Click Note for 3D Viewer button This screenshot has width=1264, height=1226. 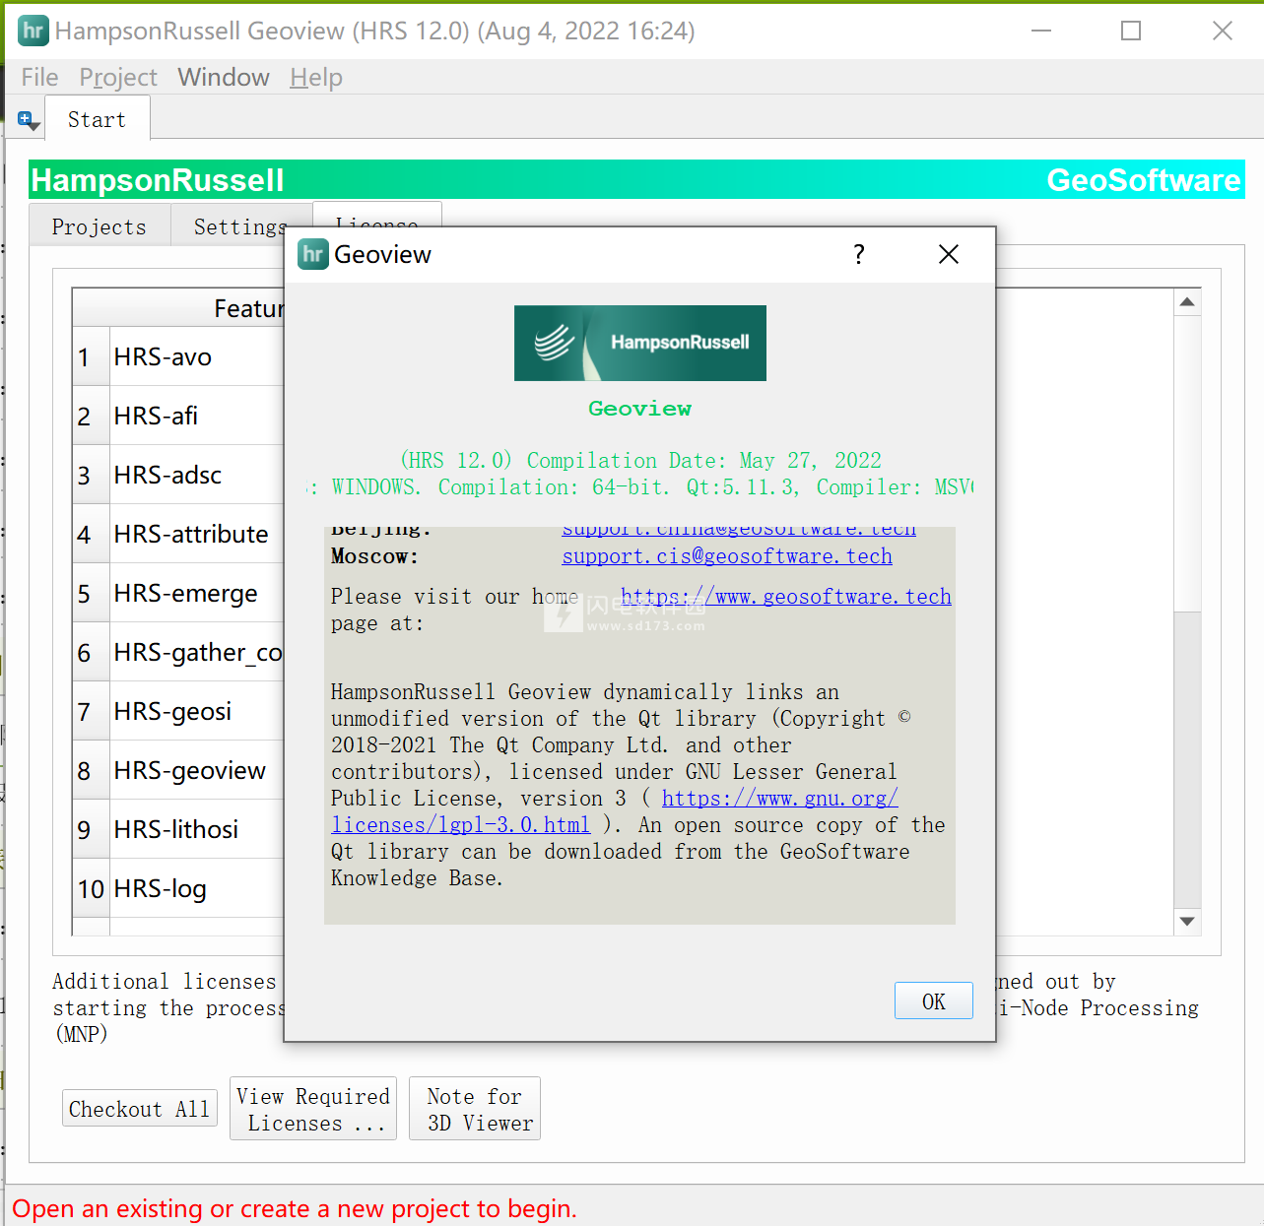[x=475, y=1109]
